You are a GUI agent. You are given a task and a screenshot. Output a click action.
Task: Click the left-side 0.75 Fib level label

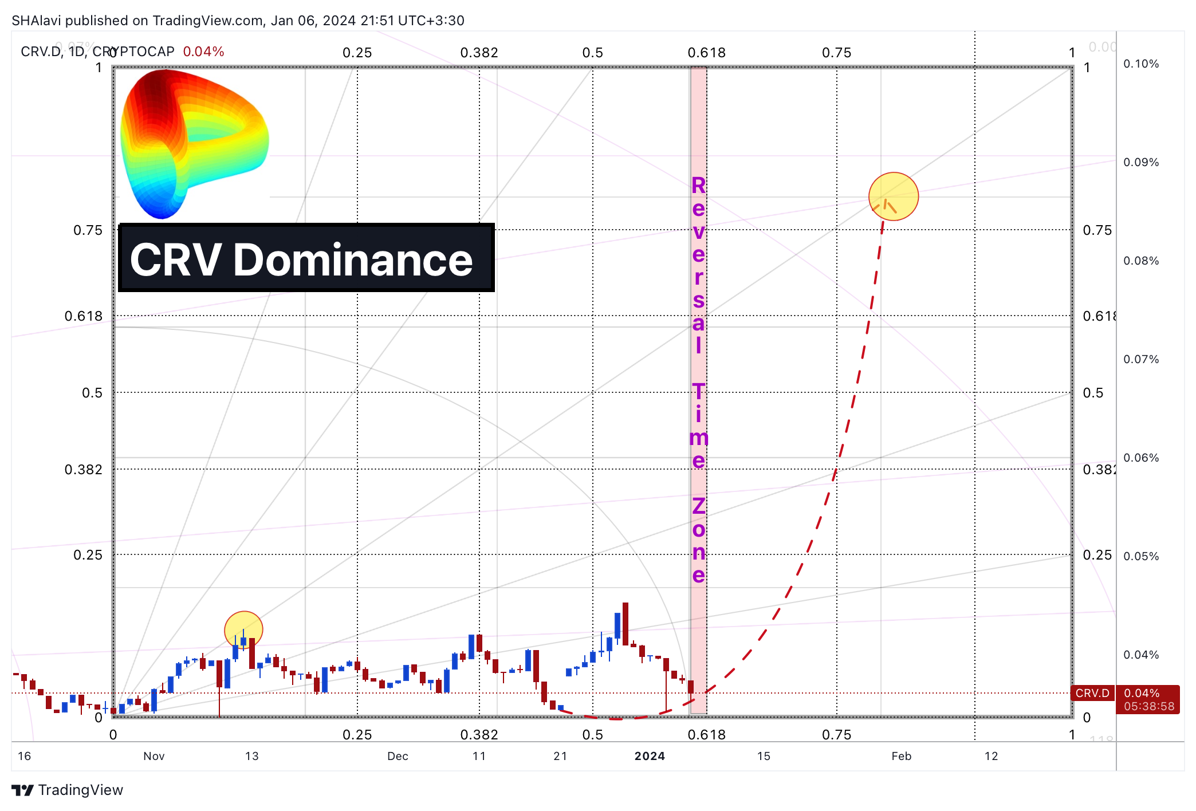pos(88,230)
